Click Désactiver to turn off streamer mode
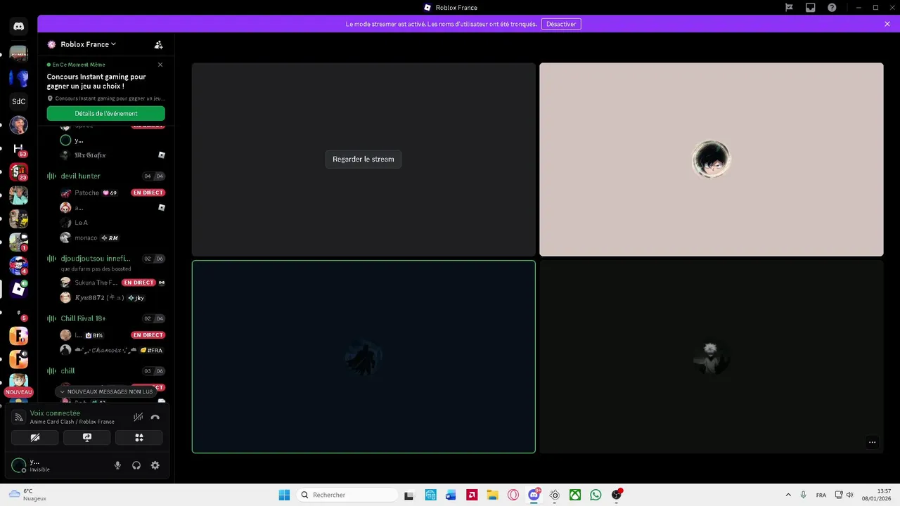This screenshot has height=506, width=900. coord(561,24)
